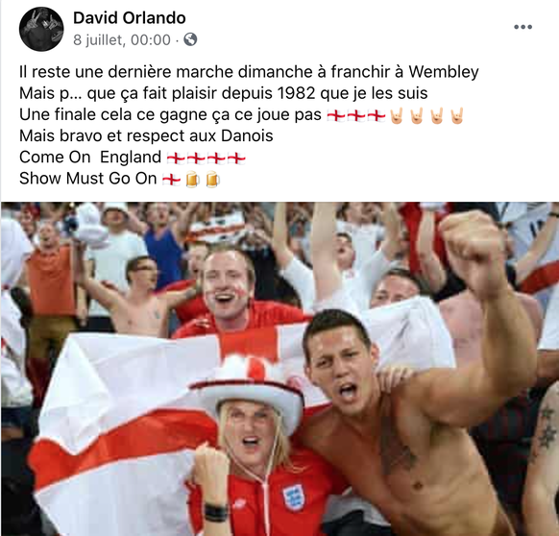Click the word Wembley in the post

click(444, 72)
